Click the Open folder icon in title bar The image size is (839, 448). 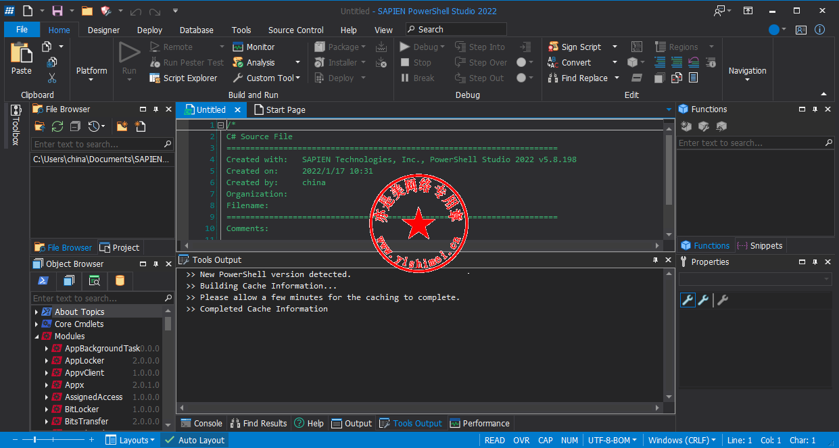click(87, 11)
